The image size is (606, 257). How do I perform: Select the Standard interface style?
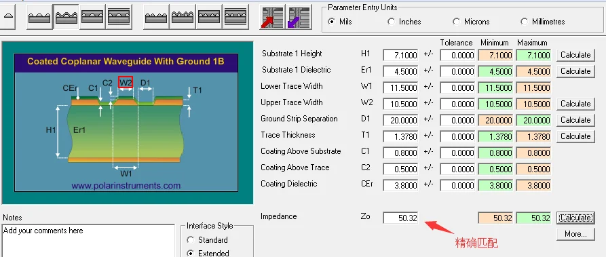pyautogui.click(x=208, y=240)
